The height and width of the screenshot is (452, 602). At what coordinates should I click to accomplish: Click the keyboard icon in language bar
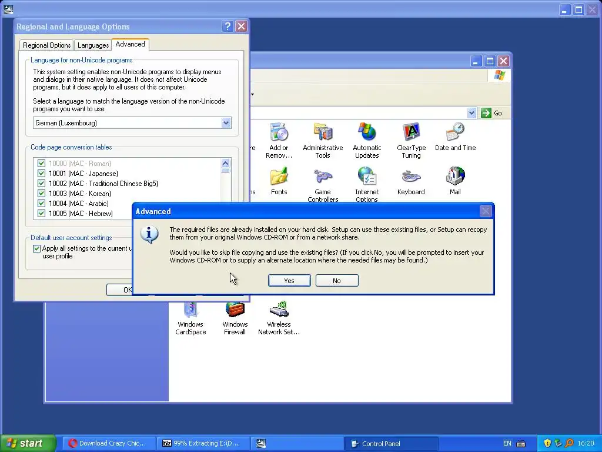point(521,444)
